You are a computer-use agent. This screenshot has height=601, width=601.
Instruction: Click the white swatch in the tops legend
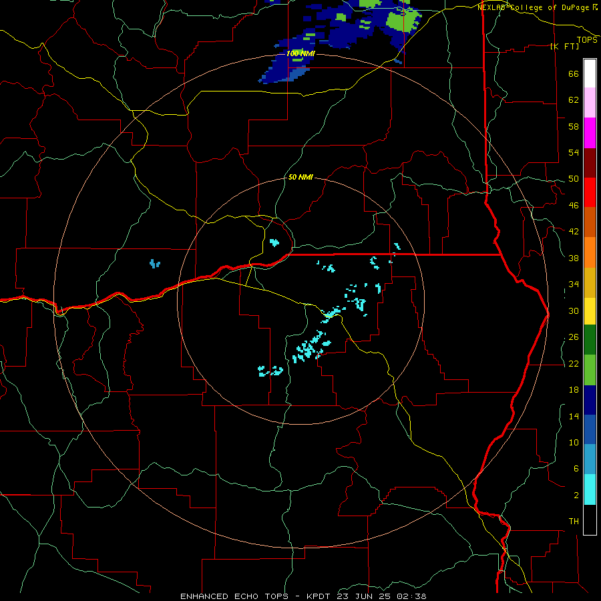click(590, 73)
